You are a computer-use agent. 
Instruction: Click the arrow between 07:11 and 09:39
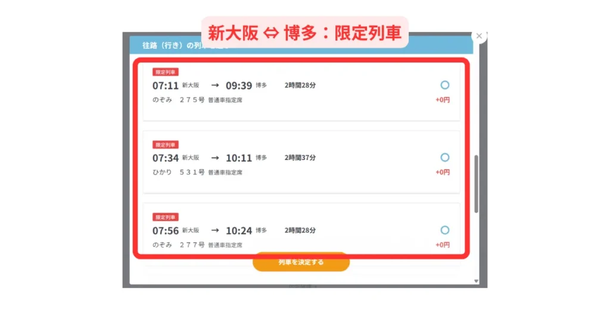[215, 86]
